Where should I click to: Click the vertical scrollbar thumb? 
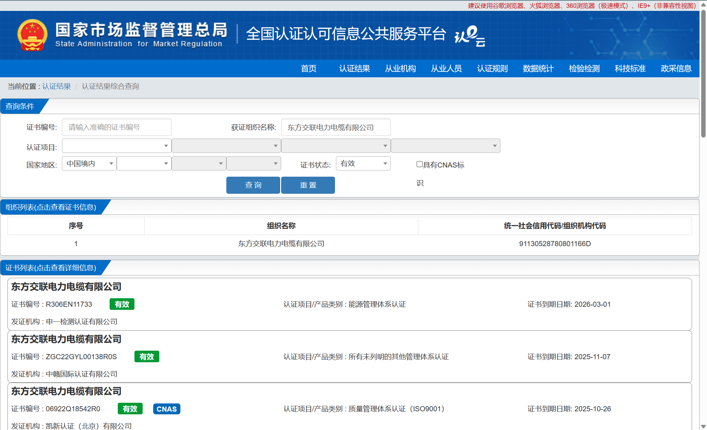[703, 74]
